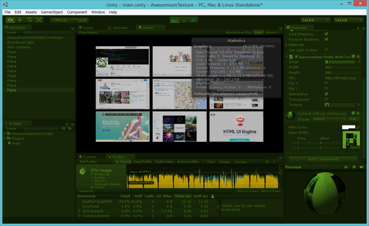Open the Assets menu
The width and height of the screenshot is (369, 226).
click(x=31, y=12)
